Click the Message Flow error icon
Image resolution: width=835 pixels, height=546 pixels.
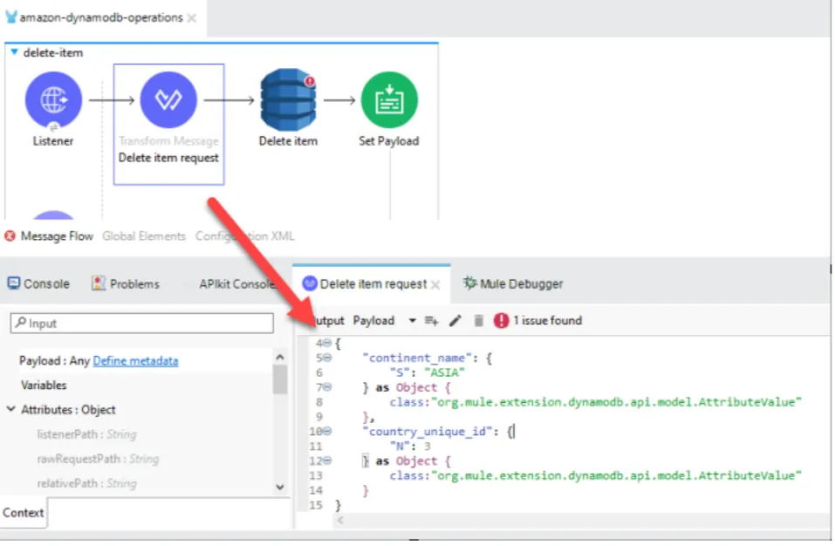[10, 235]
